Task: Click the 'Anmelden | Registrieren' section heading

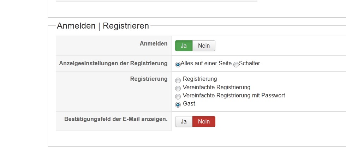Action: click(x=103, y=26)
